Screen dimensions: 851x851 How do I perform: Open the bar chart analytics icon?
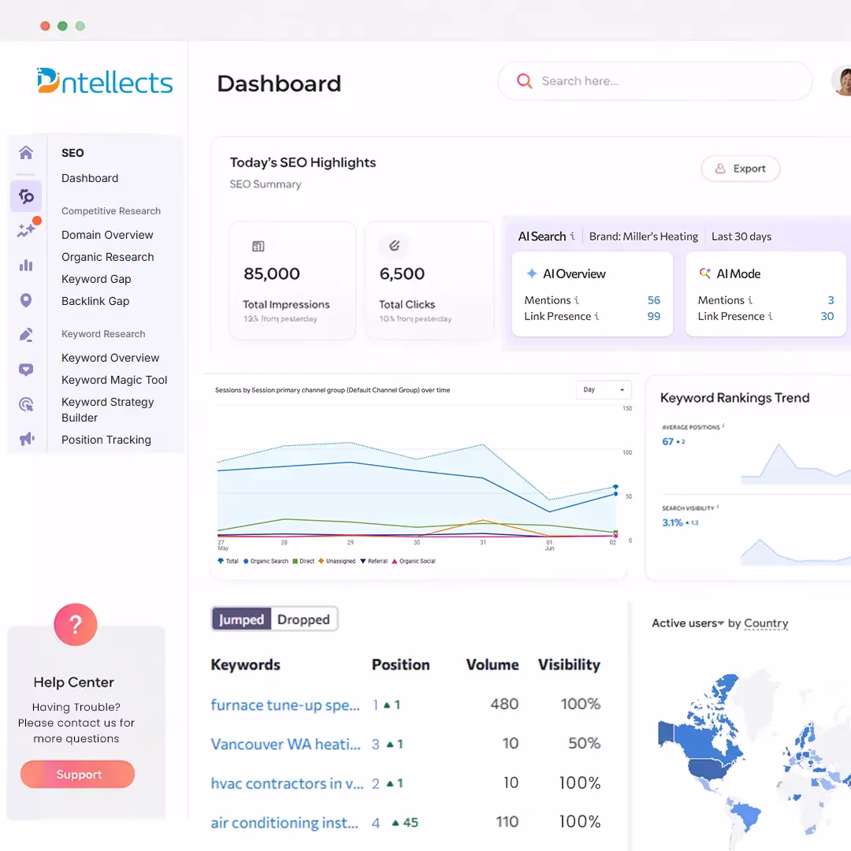26,266
